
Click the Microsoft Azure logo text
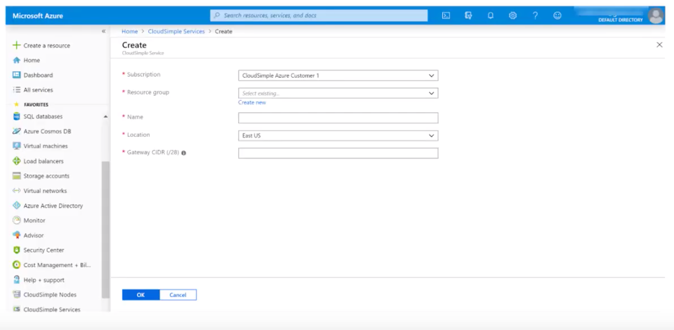click(x=38, y=16)
